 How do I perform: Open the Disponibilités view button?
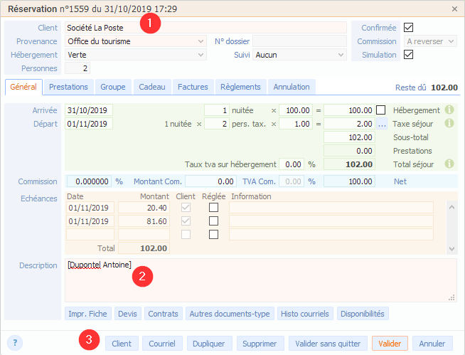[x=363, y=314]
